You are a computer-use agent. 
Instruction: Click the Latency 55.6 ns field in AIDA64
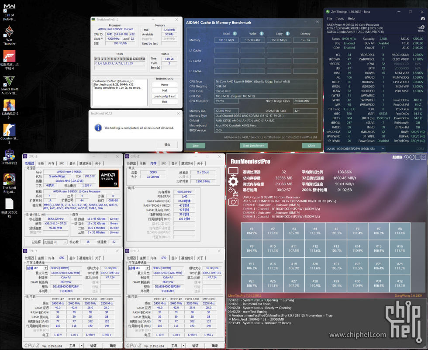click(x=305, y=40)
